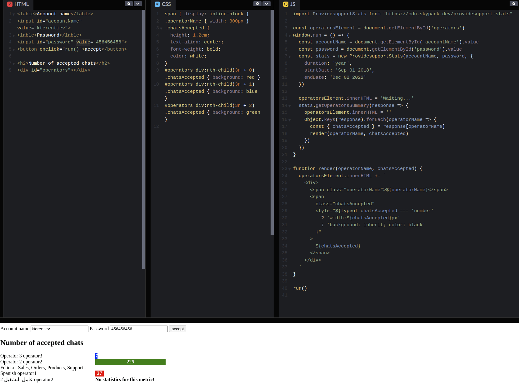The width and height of the screenshot is (519, 389).
Task: Collapse HTML line 3 fold arrow
Action: [x=14, y=36]
